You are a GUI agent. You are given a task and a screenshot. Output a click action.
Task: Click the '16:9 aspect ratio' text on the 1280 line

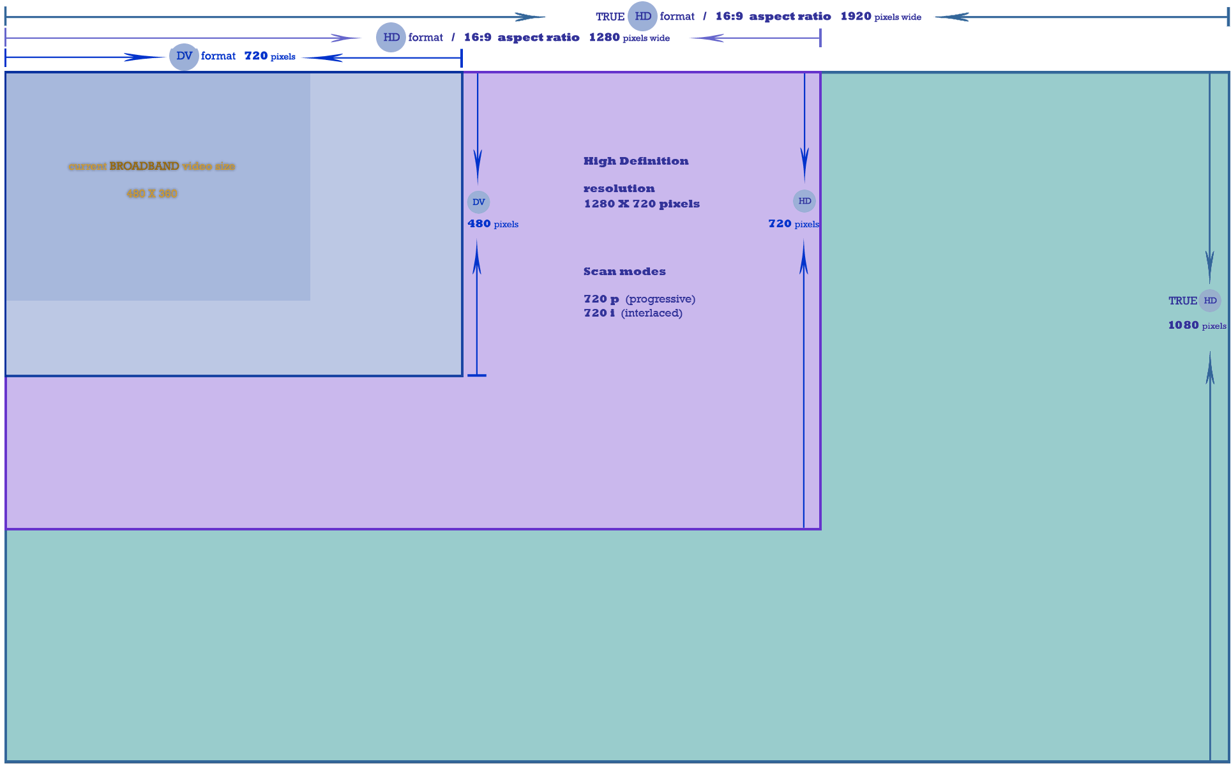(522, 38)
